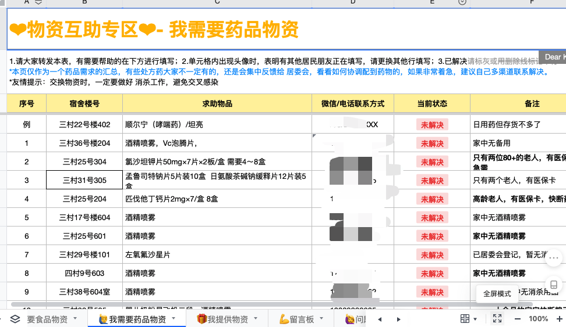Click the 100% zoom level indicator
566x327 pixels.
(x=538, y=319)
